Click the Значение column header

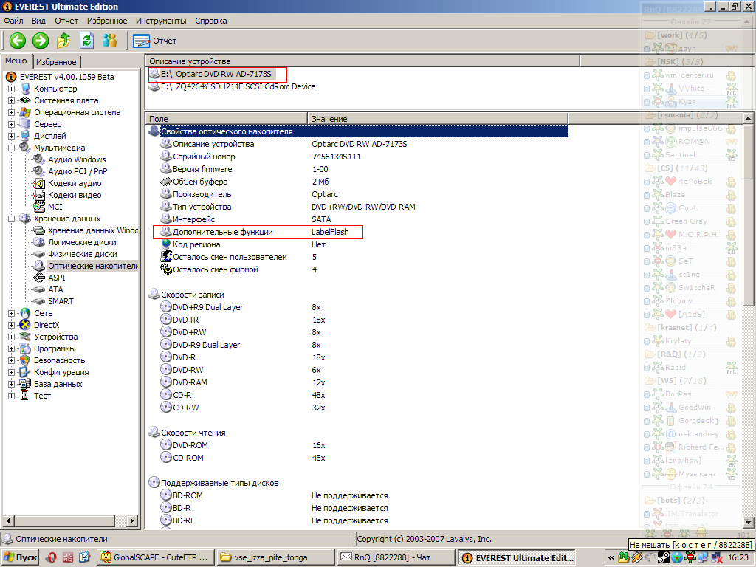(438, 119)
